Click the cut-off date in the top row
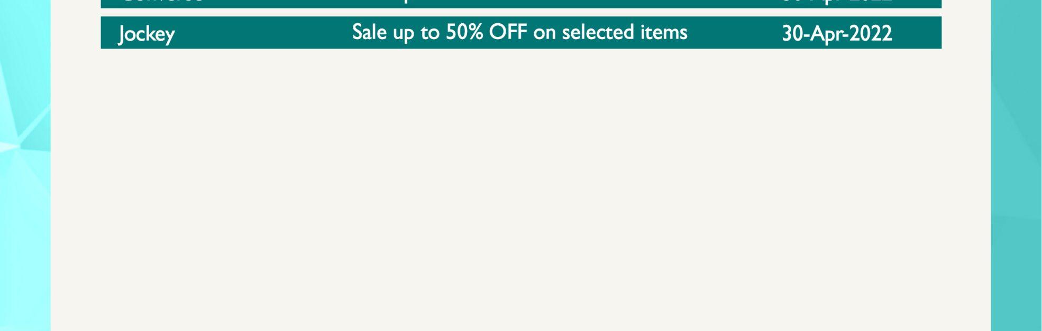 click(837, 2)
